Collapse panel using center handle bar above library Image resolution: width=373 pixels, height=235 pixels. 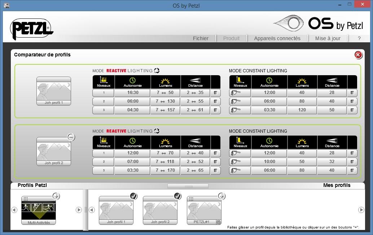(x=188, y=186)
